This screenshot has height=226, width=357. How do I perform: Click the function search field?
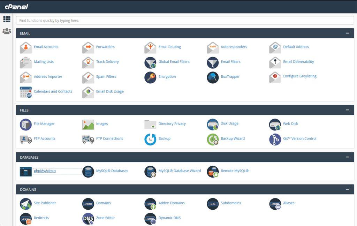click(x=185, y=21)
